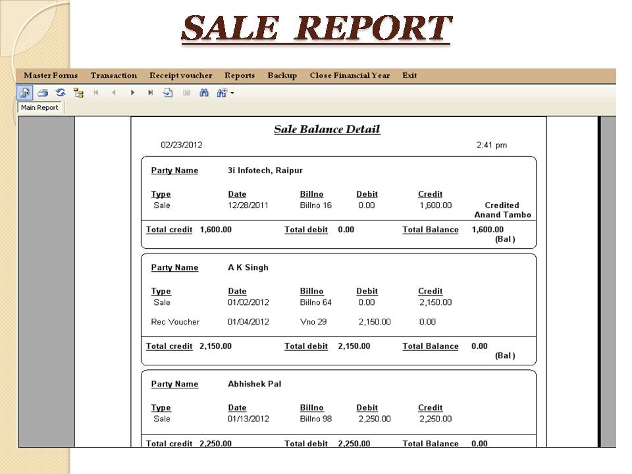This screenshot has height=474, width=632.
Task: Click Total credit label in A K Singh block
Action: click(x=169, y=346)
